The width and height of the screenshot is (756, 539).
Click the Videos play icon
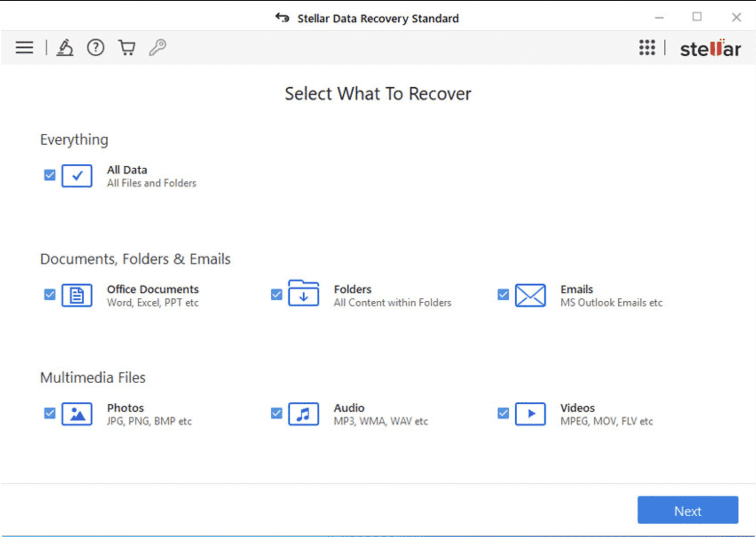[531, 413]
